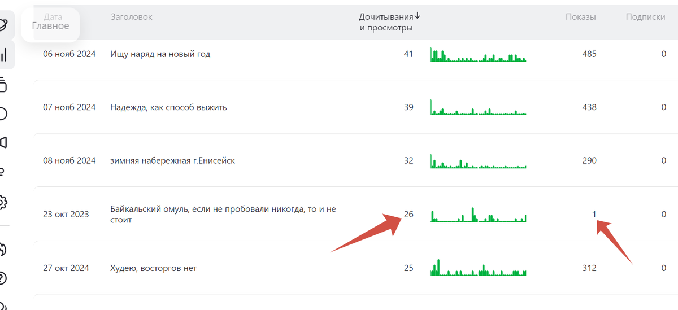Open the stacked publications sidebar icon

pos(3,85)
